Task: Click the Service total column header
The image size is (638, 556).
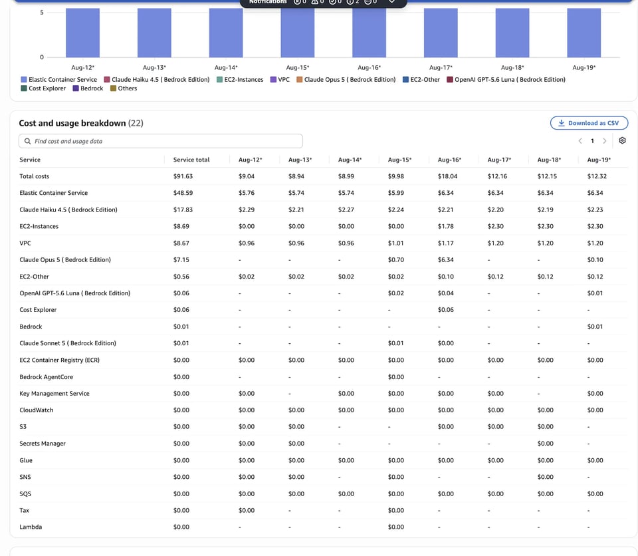Action: (191, 160)
